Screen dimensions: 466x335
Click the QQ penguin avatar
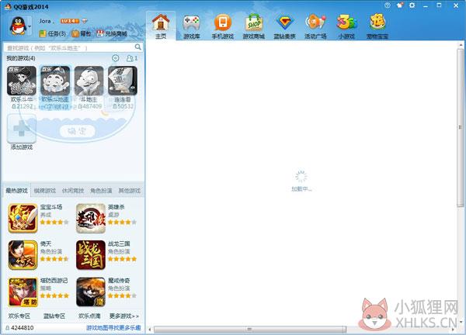pos(18,26)
